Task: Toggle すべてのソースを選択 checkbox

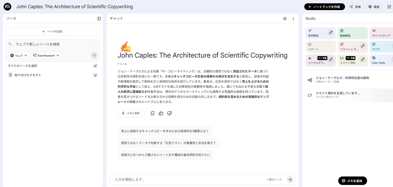Action: point(95,66)
